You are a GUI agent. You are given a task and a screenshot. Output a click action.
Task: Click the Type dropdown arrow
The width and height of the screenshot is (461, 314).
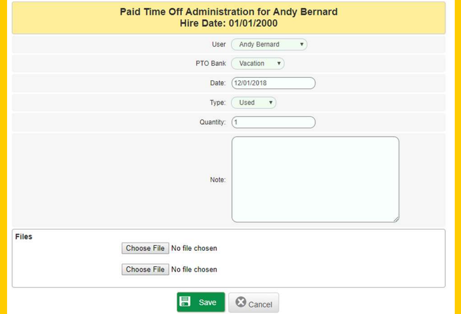point(271,103)
